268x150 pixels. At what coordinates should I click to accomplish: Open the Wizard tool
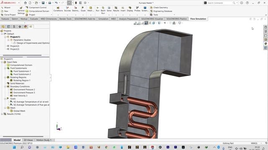click(5, 7)
